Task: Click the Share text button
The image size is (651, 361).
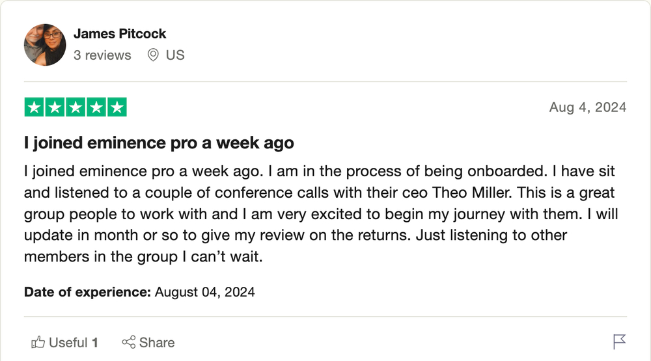Action: [x=157, y=343]
